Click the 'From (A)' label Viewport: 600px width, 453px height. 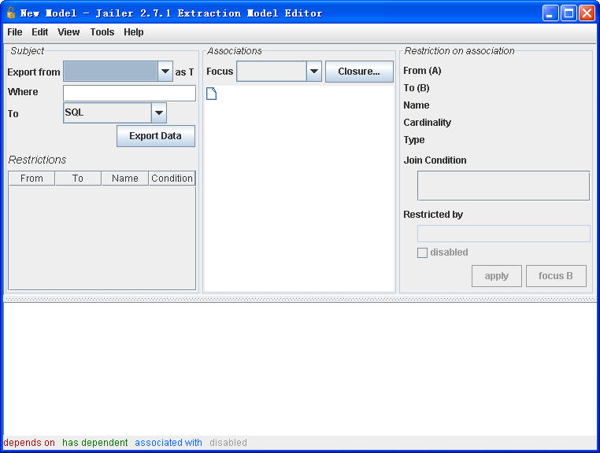coord(422,71)
